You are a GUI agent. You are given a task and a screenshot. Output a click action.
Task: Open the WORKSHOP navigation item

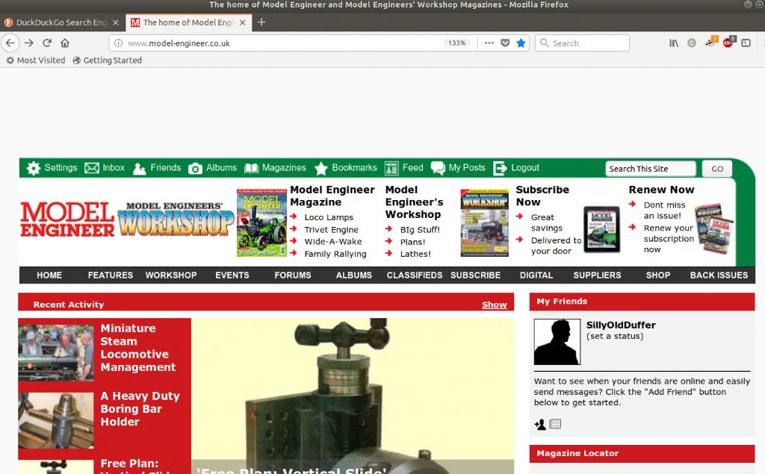tap(171, 275)
